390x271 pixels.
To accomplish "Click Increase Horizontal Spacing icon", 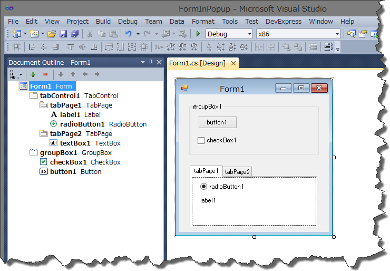I will (x=171, y=47).
